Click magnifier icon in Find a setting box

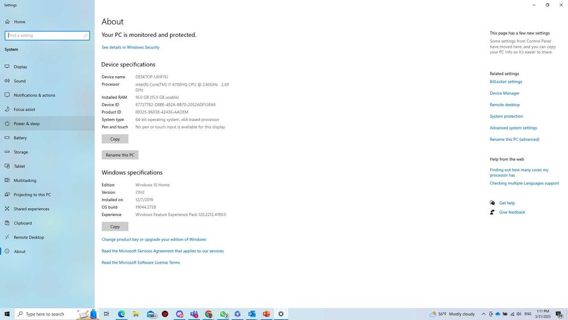(x=86, y=35)
